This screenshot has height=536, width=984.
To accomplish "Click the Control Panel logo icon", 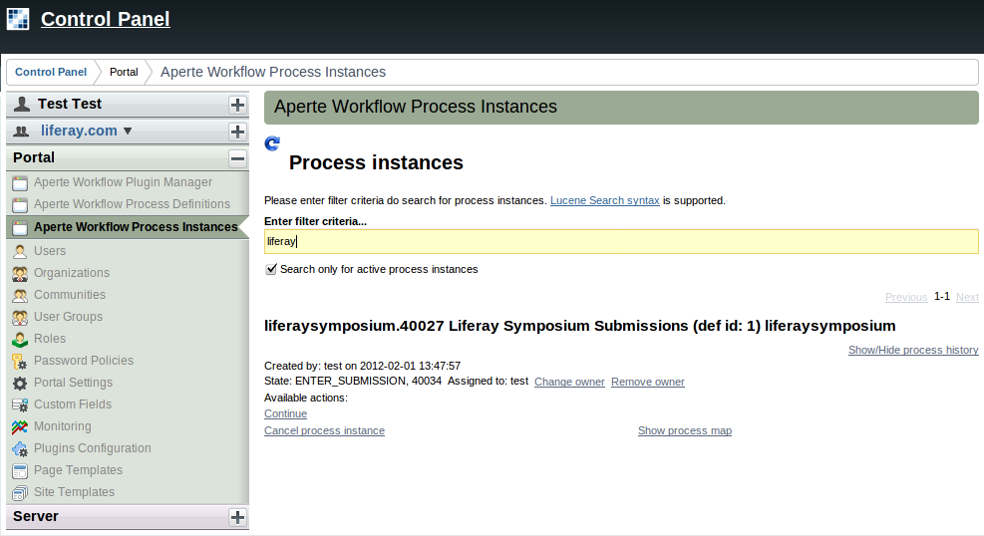I will pos(18,19).
